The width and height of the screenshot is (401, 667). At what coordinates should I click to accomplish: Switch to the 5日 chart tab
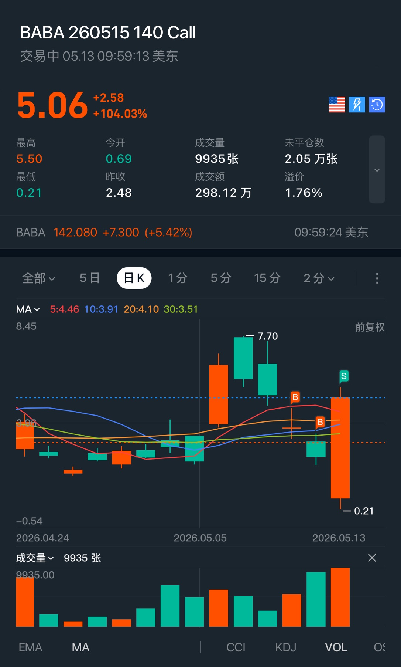click(90, 278)
